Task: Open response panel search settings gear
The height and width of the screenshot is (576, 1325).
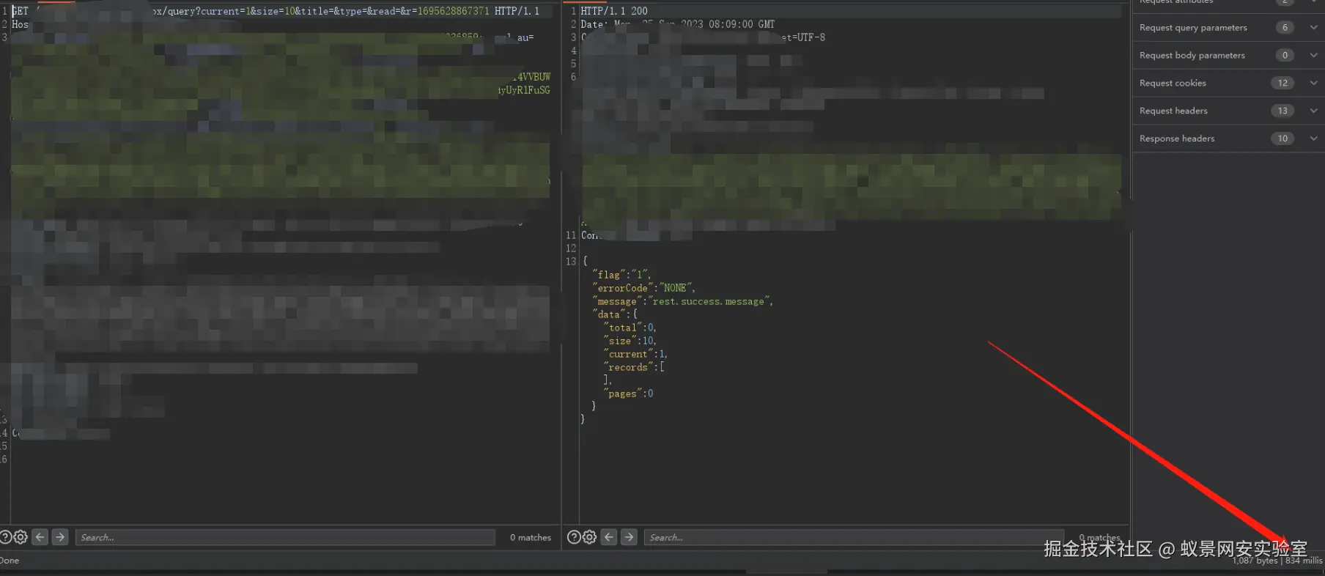Action: pyautogui.click(x=589, y=537)
